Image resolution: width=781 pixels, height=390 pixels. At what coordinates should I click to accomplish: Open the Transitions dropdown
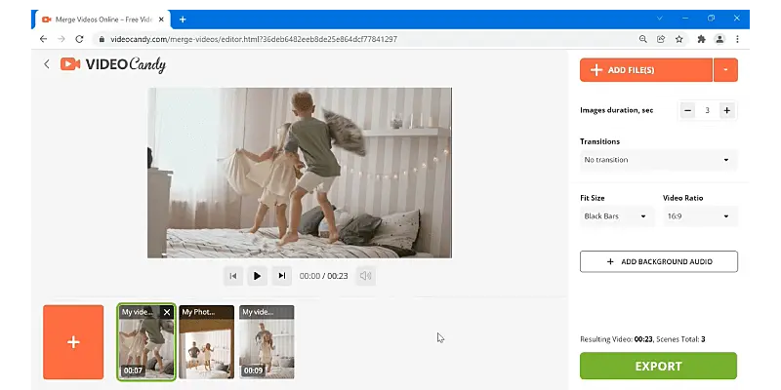tap(658, 160)
